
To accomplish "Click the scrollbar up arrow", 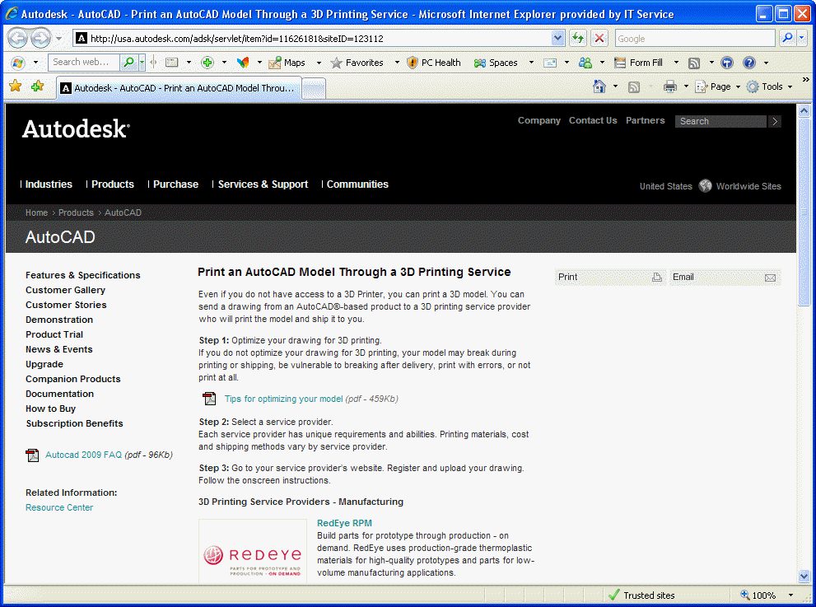I will click(804, 110).
